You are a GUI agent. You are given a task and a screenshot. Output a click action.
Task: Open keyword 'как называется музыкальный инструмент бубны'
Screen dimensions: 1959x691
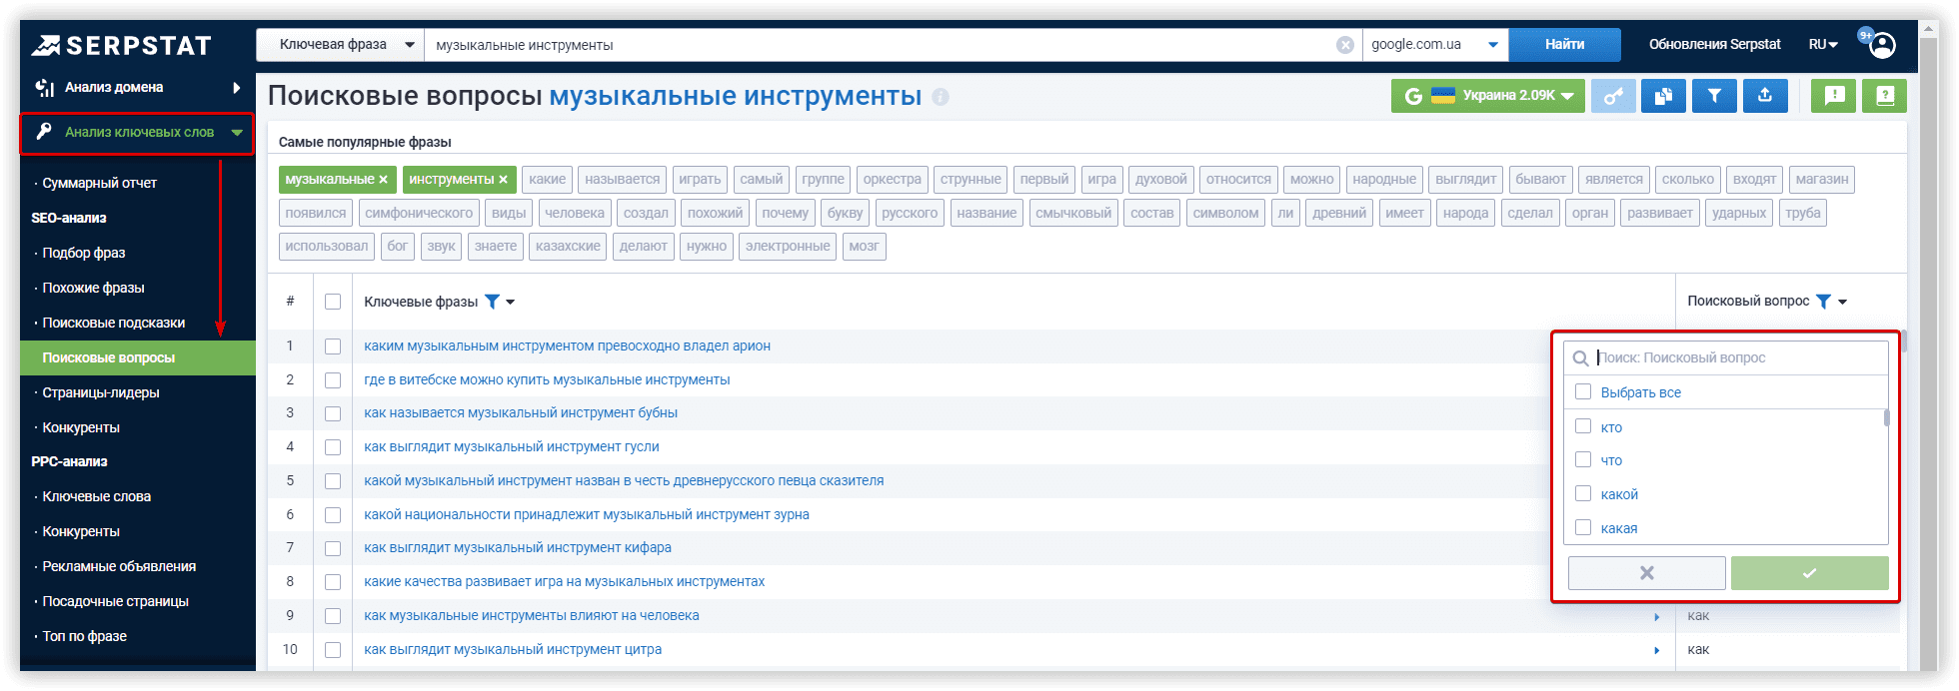click(x=521, y=413)
